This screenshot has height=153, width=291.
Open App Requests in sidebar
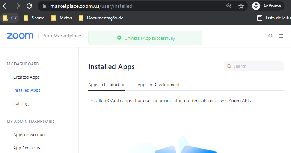click(x=27, y=148)
